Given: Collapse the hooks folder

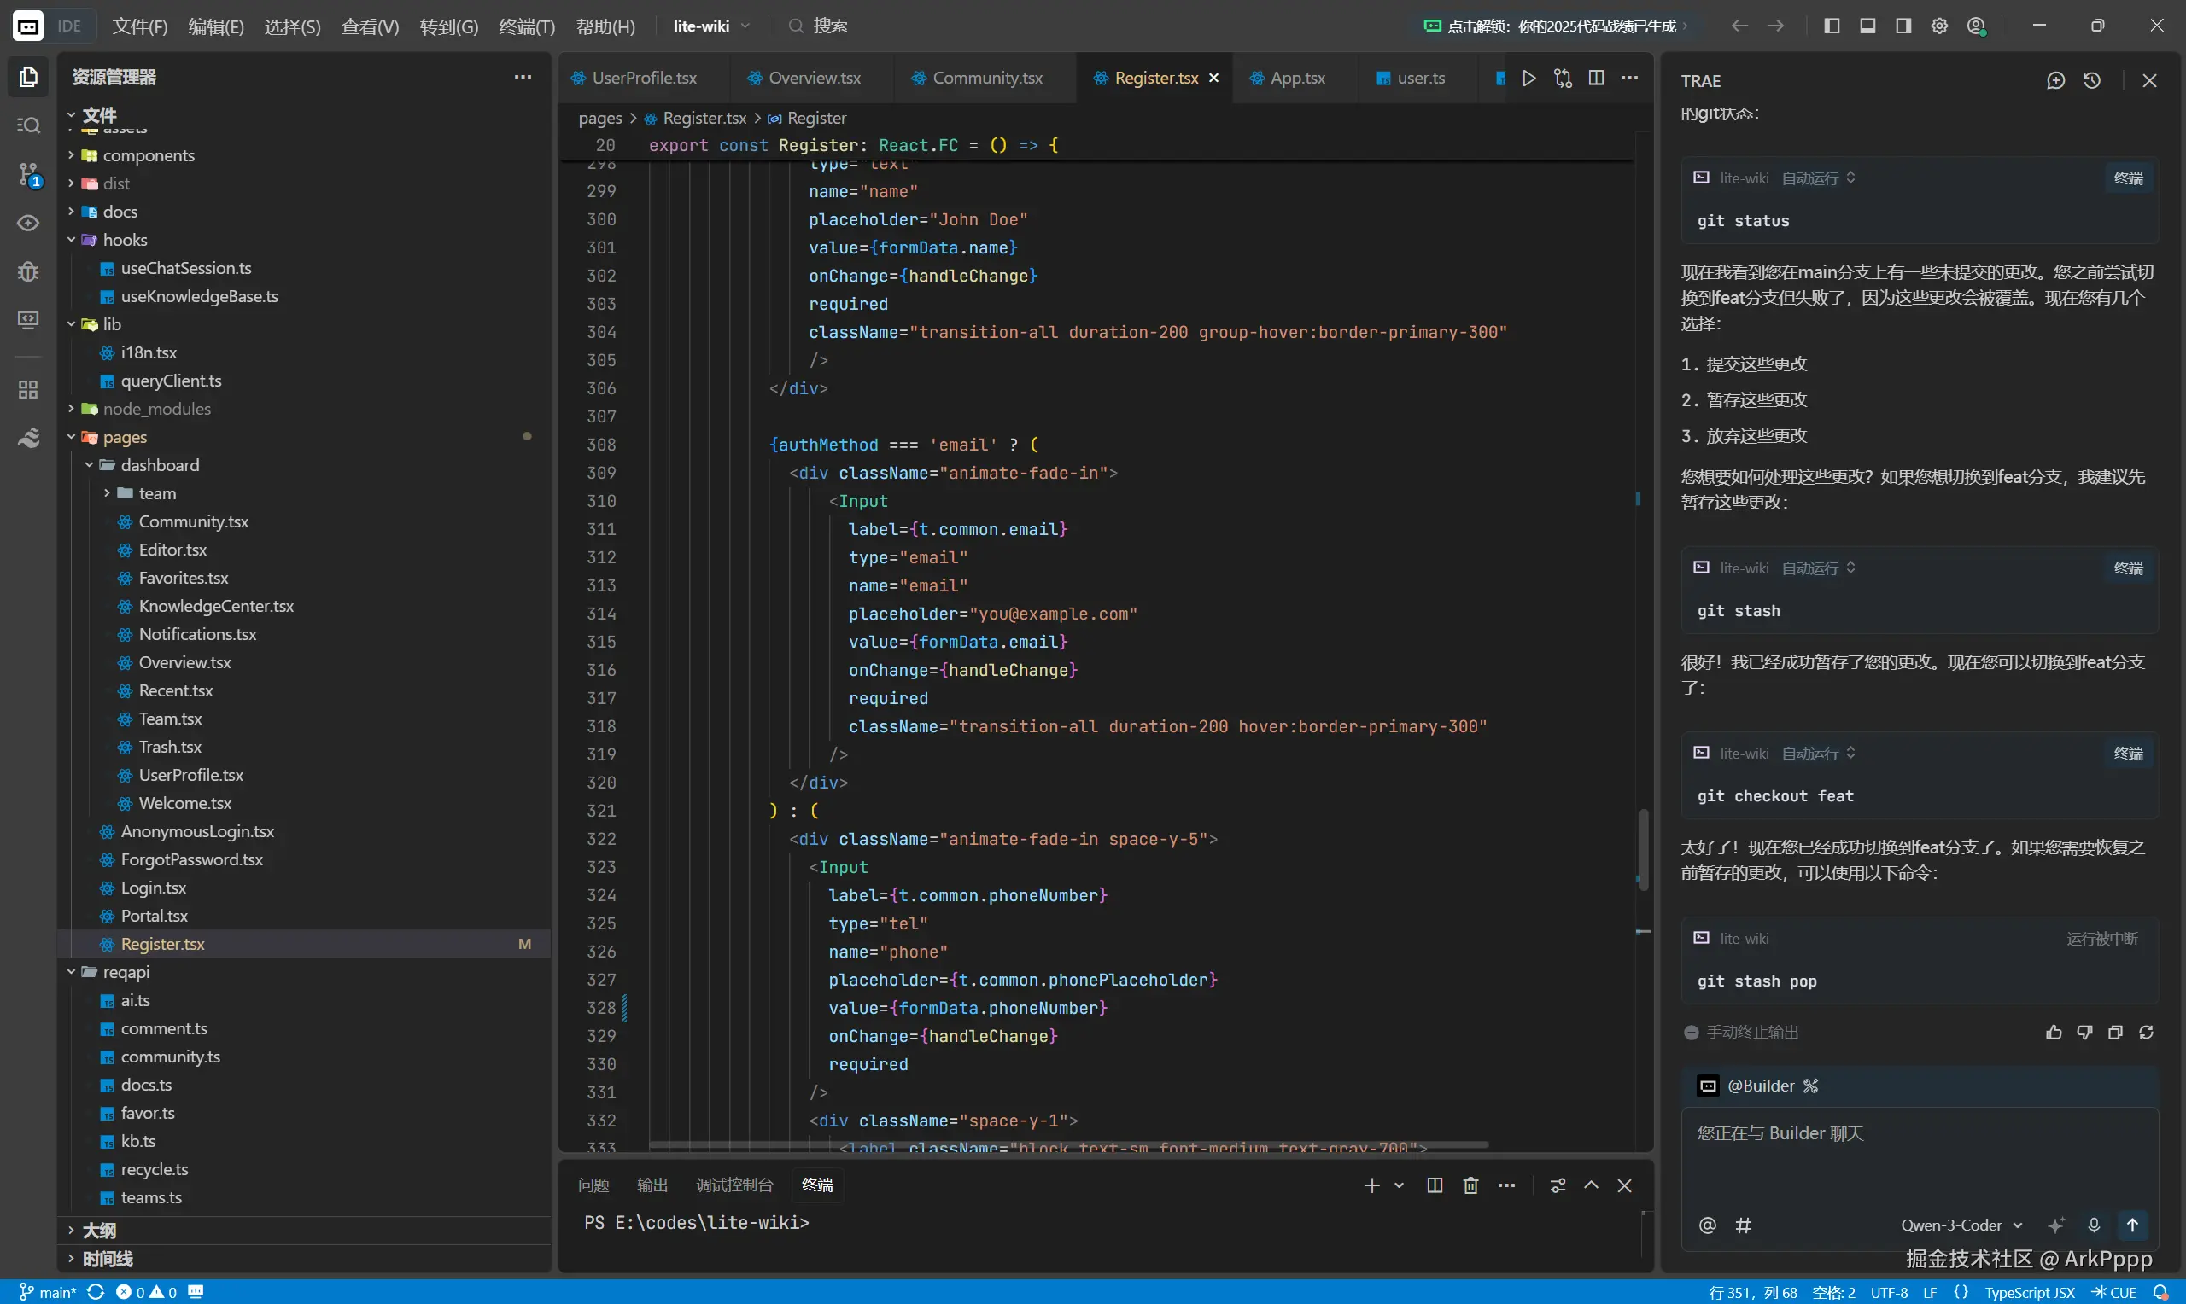Looking at the screenshot, I should click(x=125, y=240).
